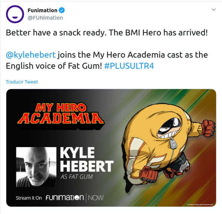Click Traducir Tweet to translate

(x=22, y=82)
